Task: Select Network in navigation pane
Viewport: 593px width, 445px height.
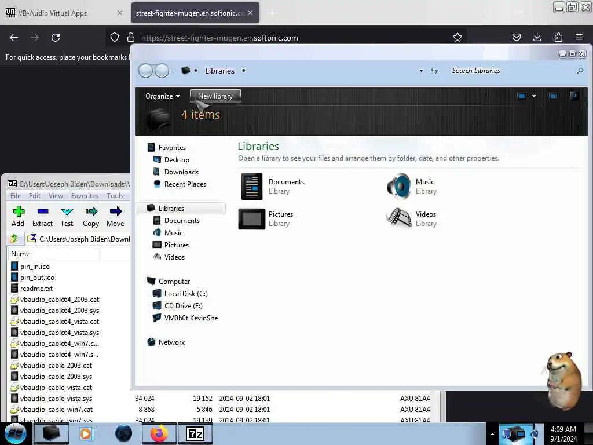Action: coord(171,342)
